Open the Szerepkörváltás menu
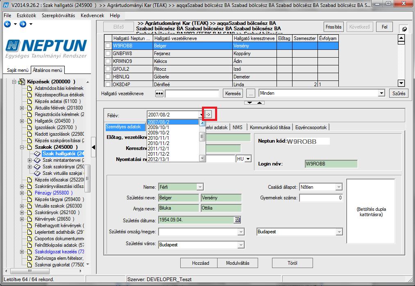Image resolution: width=415 pixels, height=286 pixels. click(x=58, y=16)
